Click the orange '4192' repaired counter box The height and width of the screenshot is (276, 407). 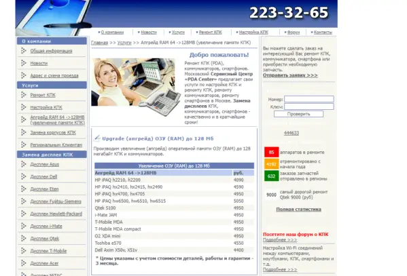[272, 164]
